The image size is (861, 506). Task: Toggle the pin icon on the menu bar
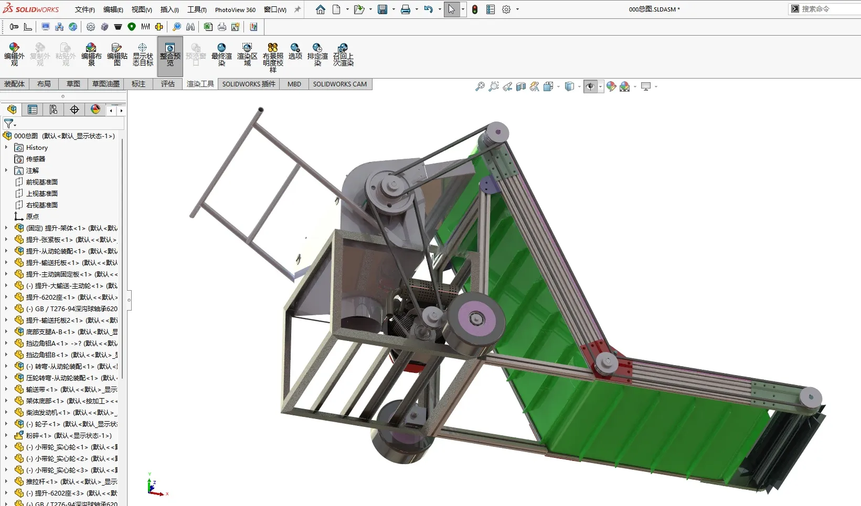(x=297, y=9)
